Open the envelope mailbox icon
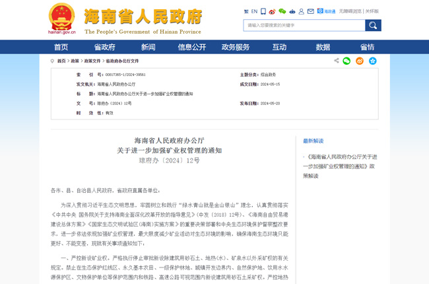Image resolution: width=429 pixels, height=284 pixels. click(x=310, y=11)
